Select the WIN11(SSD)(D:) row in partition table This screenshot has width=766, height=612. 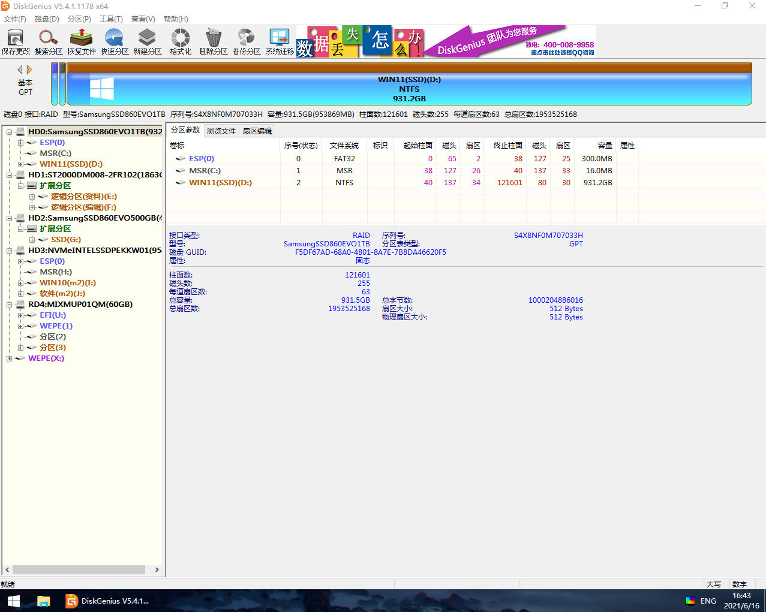tap(402, 182)
